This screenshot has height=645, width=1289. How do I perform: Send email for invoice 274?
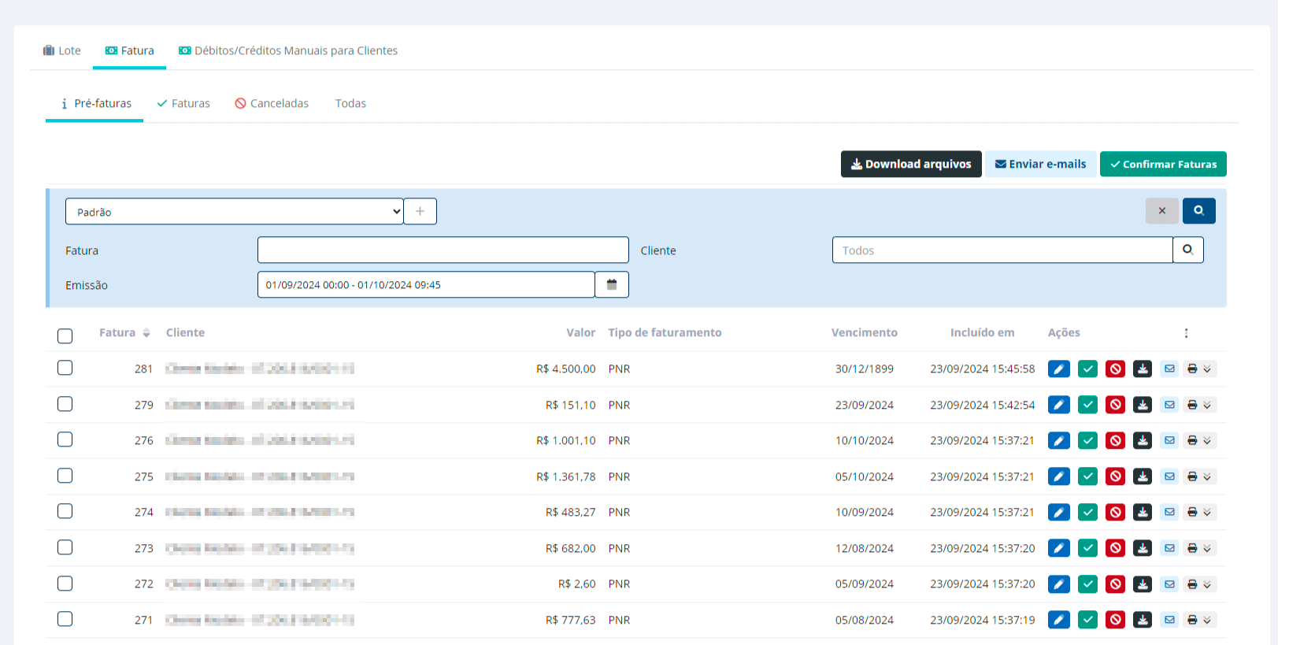[1170, 512]
